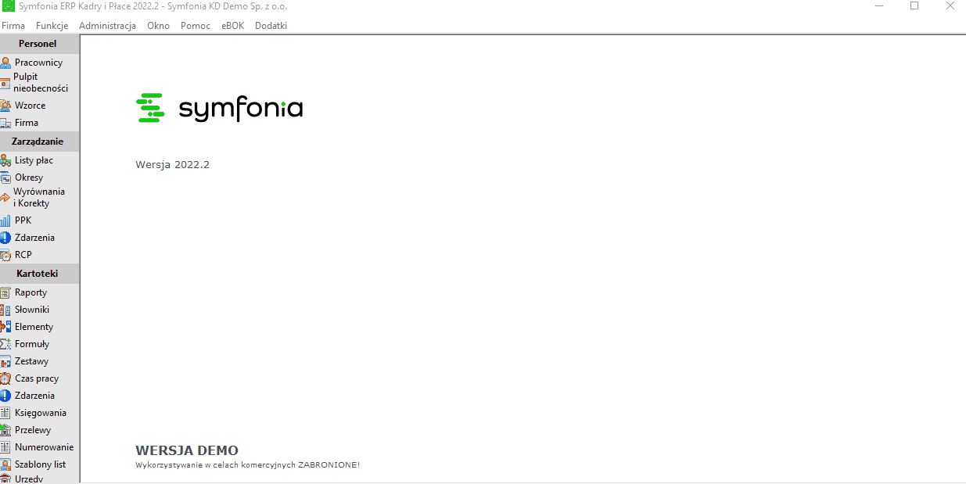Open the Firma menu
The width and height of the screenshot is (966, 484).
(x=13, y=26)
